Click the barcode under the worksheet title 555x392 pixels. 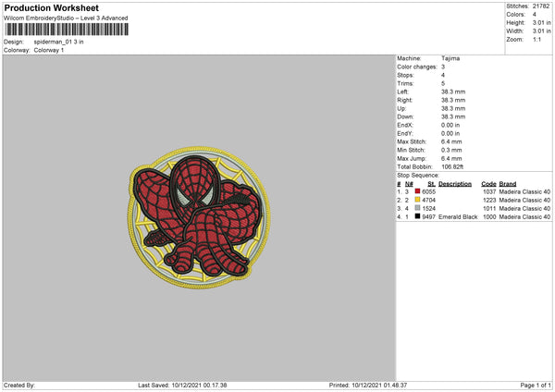pos(67,30)
